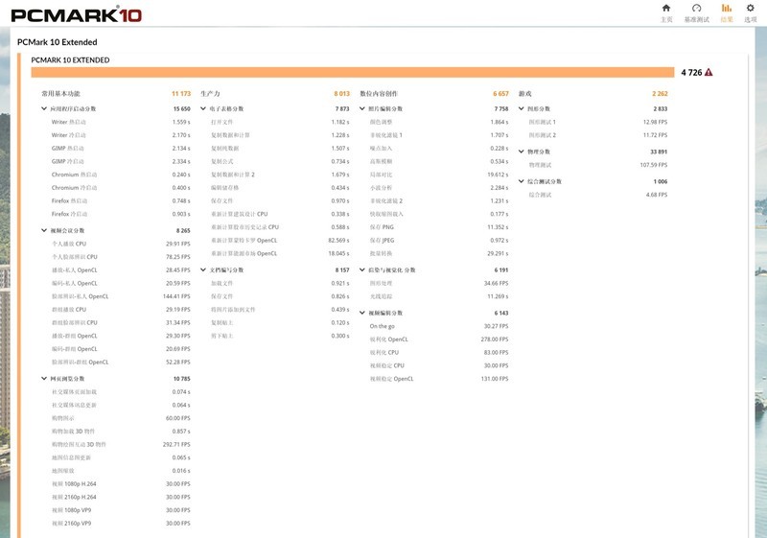The height and width of the screenshot is (538, 767).
Task: Click the OpenCL row showing 144.41 FPS
Action: tap(121, 296)
